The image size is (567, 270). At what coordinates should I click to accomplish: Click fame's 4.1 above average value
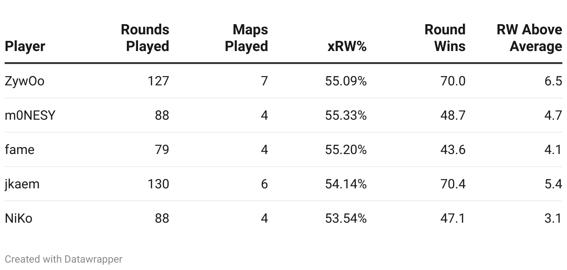click(553, 149)
